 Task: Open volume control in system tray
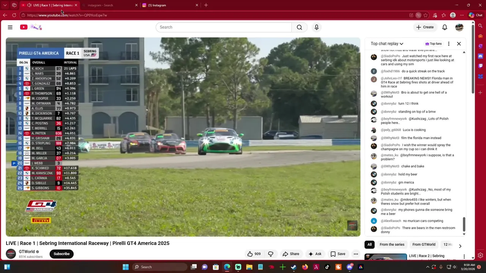[454, 267]
